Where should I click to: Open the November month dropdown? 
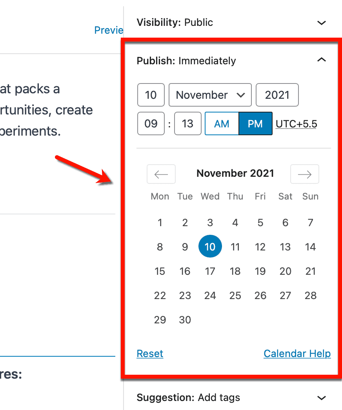pyautogui.click(x=210, y=95)
